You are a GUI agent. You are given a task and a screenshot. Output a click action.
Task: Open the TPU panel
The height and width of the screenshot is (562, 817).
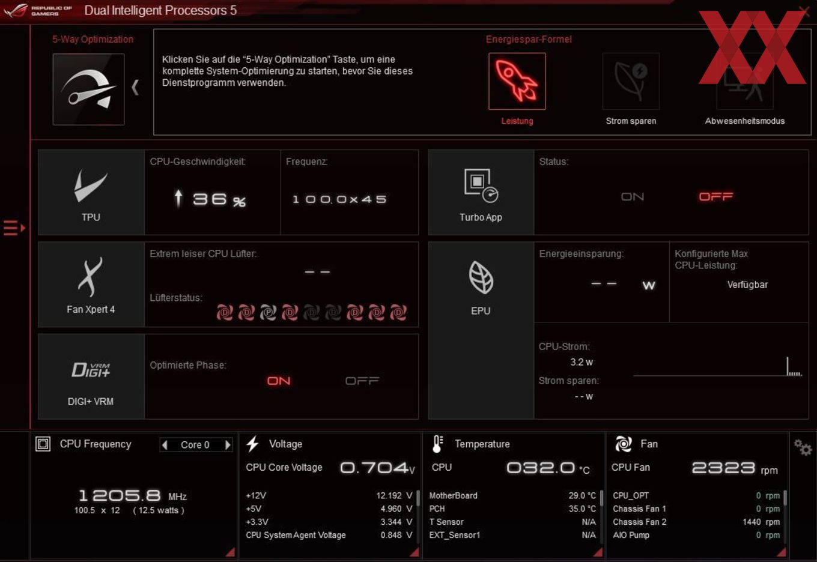coord(91,192)
